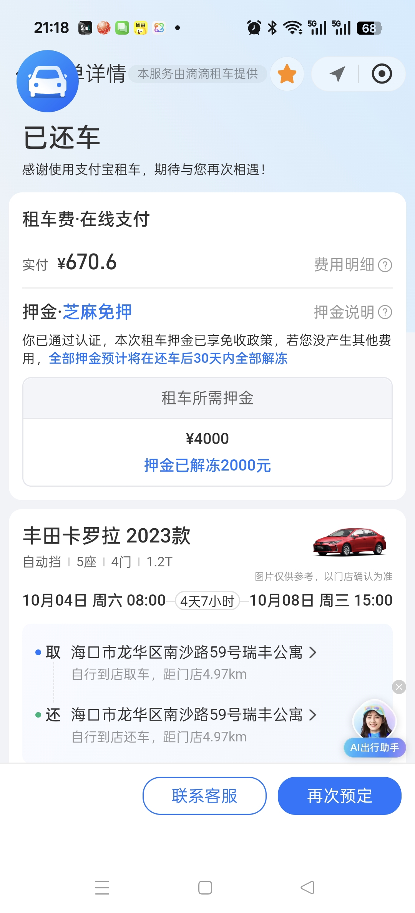Tap the navigation arrow share icon
Viewport: 415px width, 913px height.
(x=337, y=74)
